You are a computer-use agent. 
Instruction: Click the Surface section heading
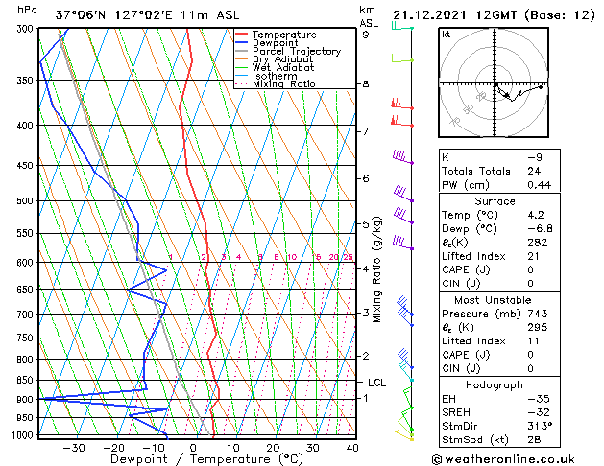tap(495, 201)
